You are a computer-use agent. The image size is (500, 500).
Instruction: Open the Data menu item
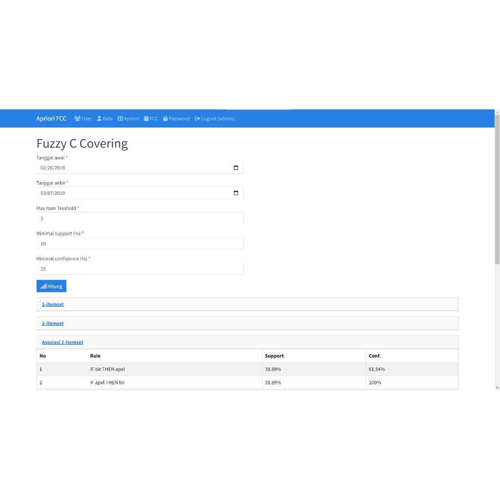point(104,119)
